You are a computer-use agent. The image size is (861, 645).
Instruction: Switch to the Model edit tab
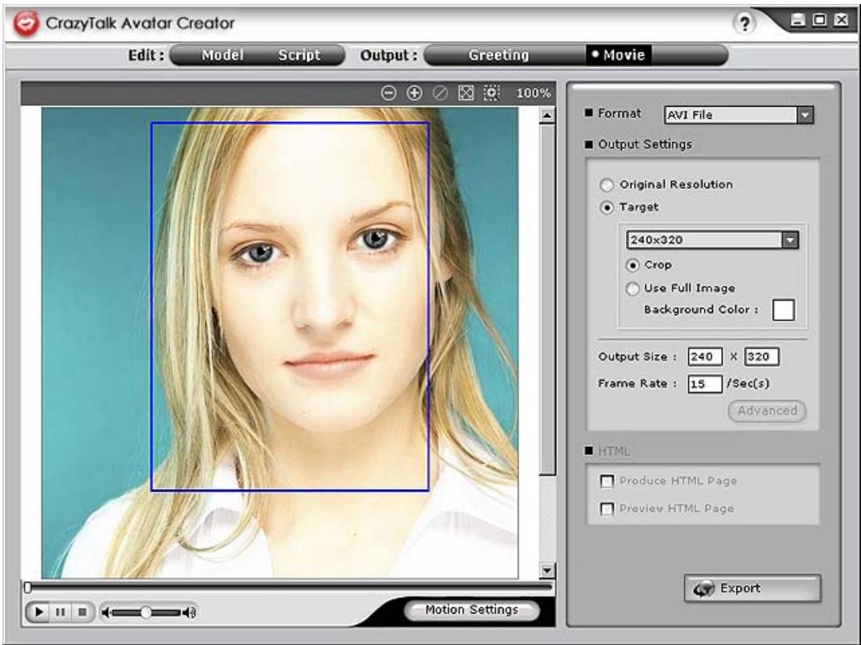point(222,55)
